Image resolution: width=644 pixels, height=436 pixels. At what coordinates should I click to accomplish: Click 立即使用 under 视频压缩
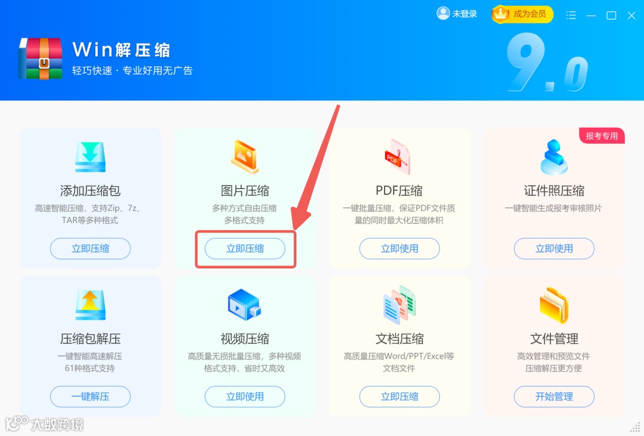[x=245, y=397]
